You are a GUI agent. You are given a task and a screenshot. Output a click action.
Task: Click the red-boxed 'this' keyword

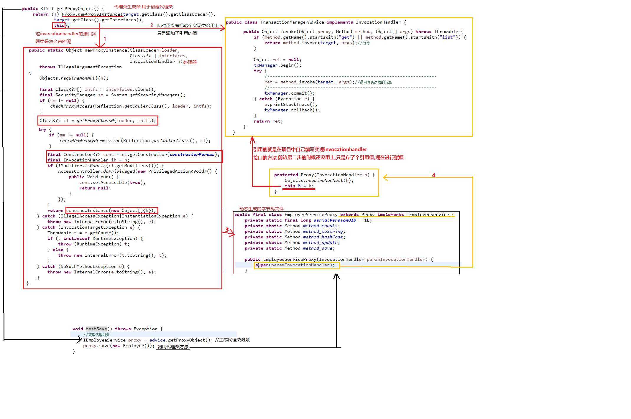[x=59, y=25]
